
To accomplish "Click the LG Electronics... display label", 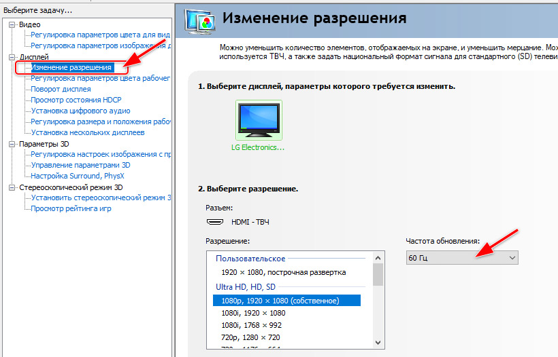I will tap(258, 148).
